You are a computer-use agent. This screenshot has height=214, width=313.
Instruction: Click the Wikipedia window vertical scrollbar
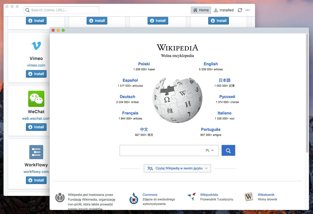point(307,93)
